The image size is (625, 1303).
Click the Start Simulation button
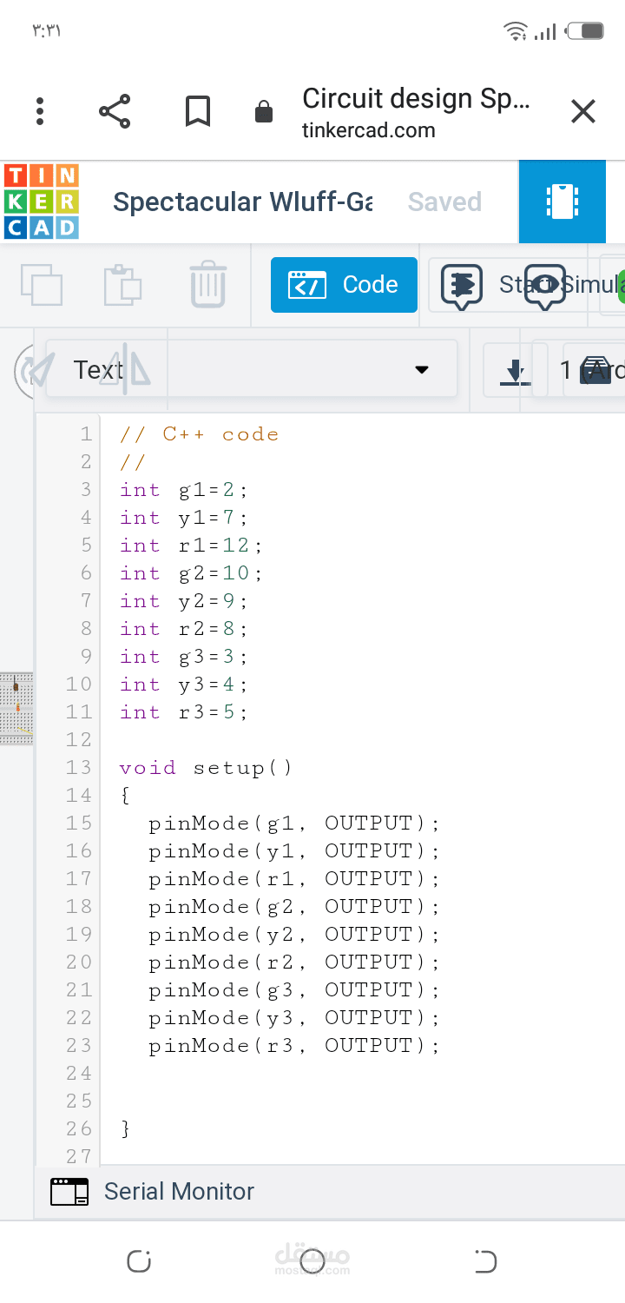coord(562,285)
